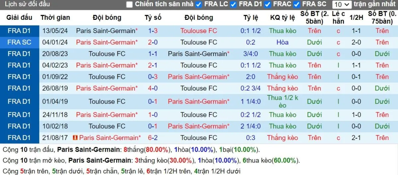This screenshot has width=398, height=175.
Task: Select the FRA SC league cell
Action: pos(19,42)
